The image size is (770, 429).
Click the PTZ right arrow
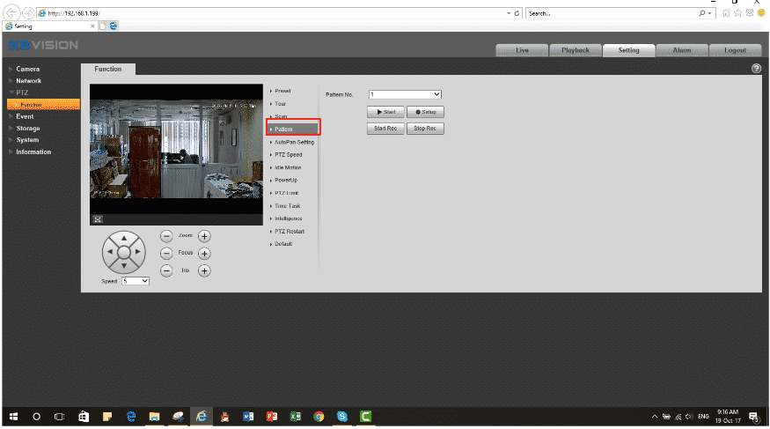coord(138,251)
